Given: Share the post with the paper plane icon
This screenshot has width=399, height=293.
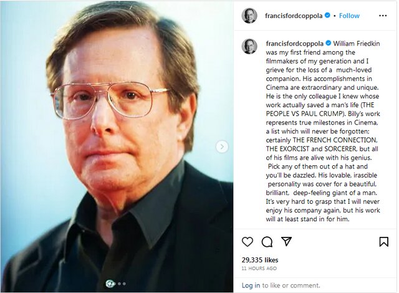Looking at the screenshot, I should (x=286, y=241).
